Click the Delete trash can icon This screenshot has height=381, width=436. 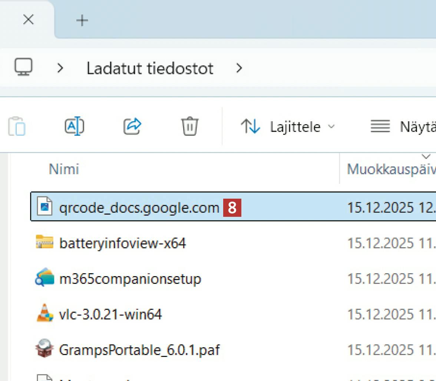pos(189,126)
